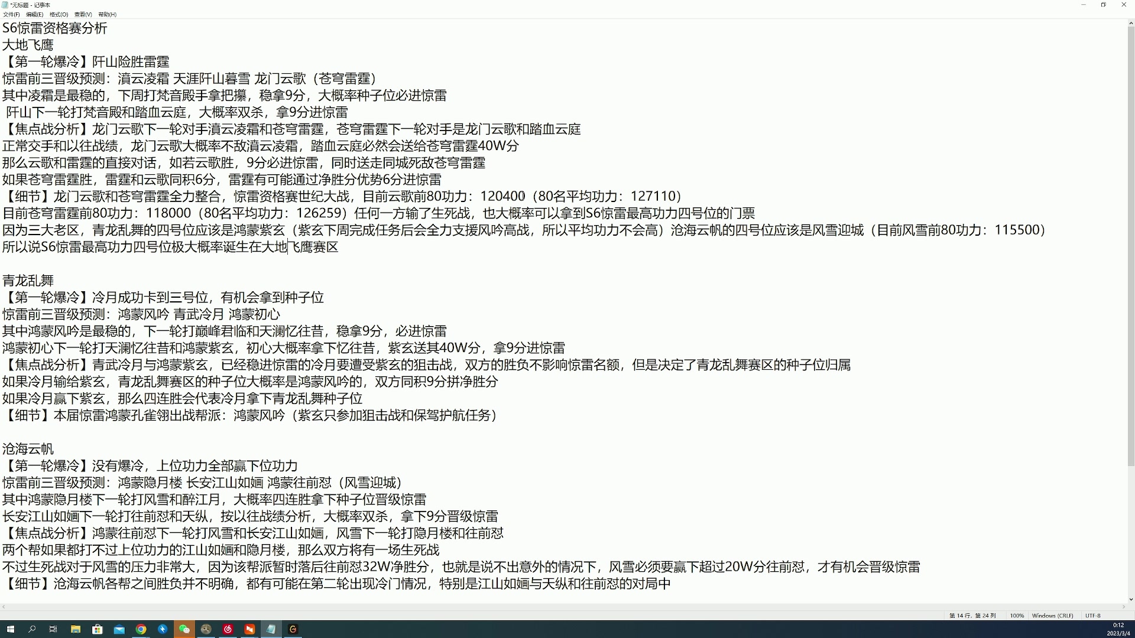The width and height of the screenshot is (1135, 638).
Task: Open the Microsoft Store
Action: coord(98,629)
